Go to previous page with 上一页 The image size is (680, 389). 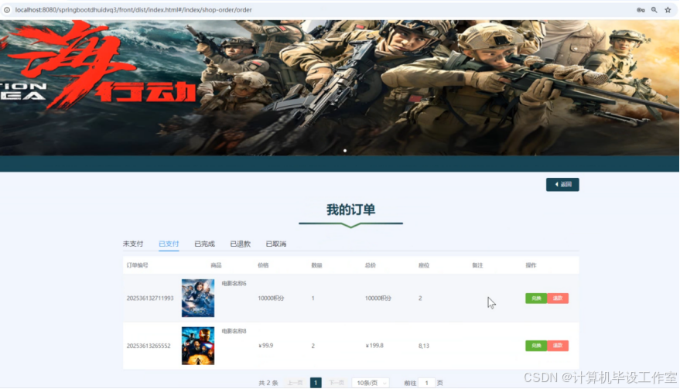pyautogui.click(x=295, y=383)
